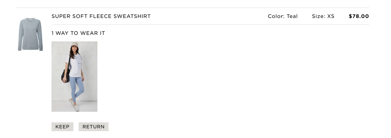Click the white sneakers in the outfit photo
The width and height of the screenshot is (391, 138).
point(74,104)
